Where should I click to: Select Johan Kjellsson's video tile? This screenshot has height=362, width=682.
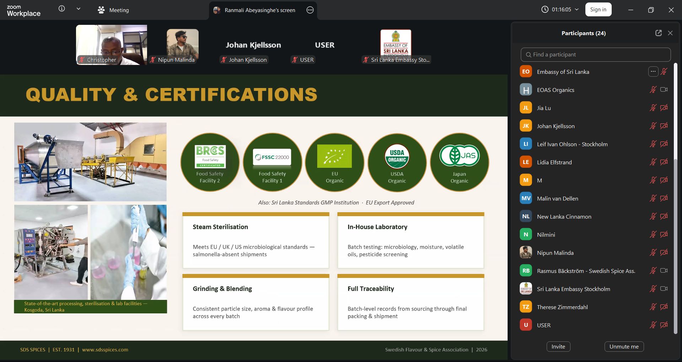coord(253,45)
